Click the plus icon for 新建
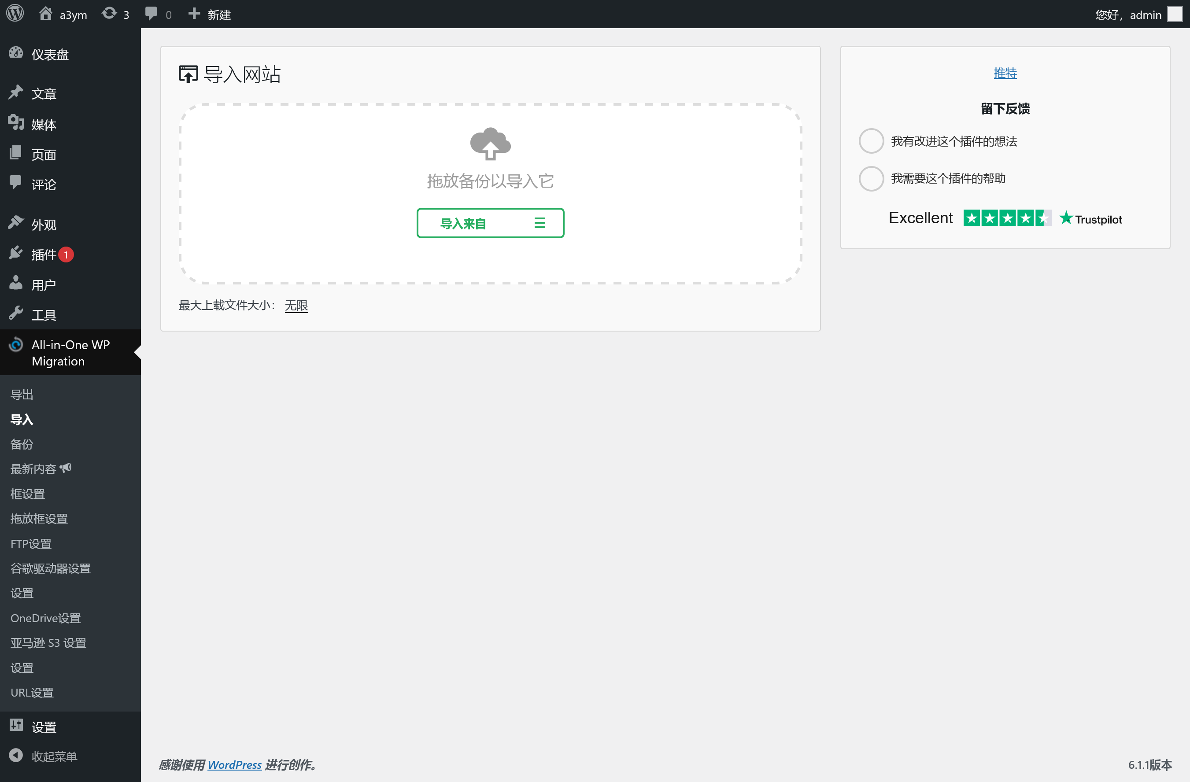Viewport: 1190px width, 782px height. click(194, 14)
